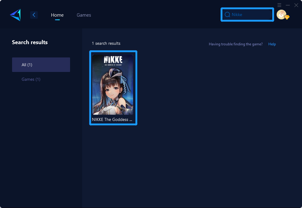Switch to the Games tab
This screenshot has height=208, width=302.
coord(84,15)
